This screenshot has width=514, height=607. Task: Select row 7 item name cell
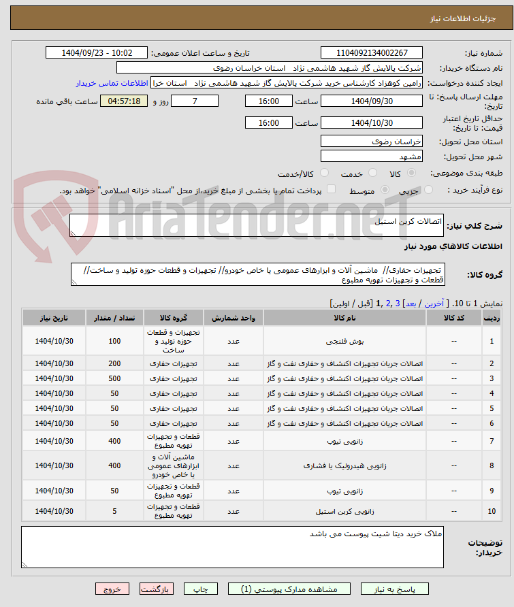click(x=344, y=441)
